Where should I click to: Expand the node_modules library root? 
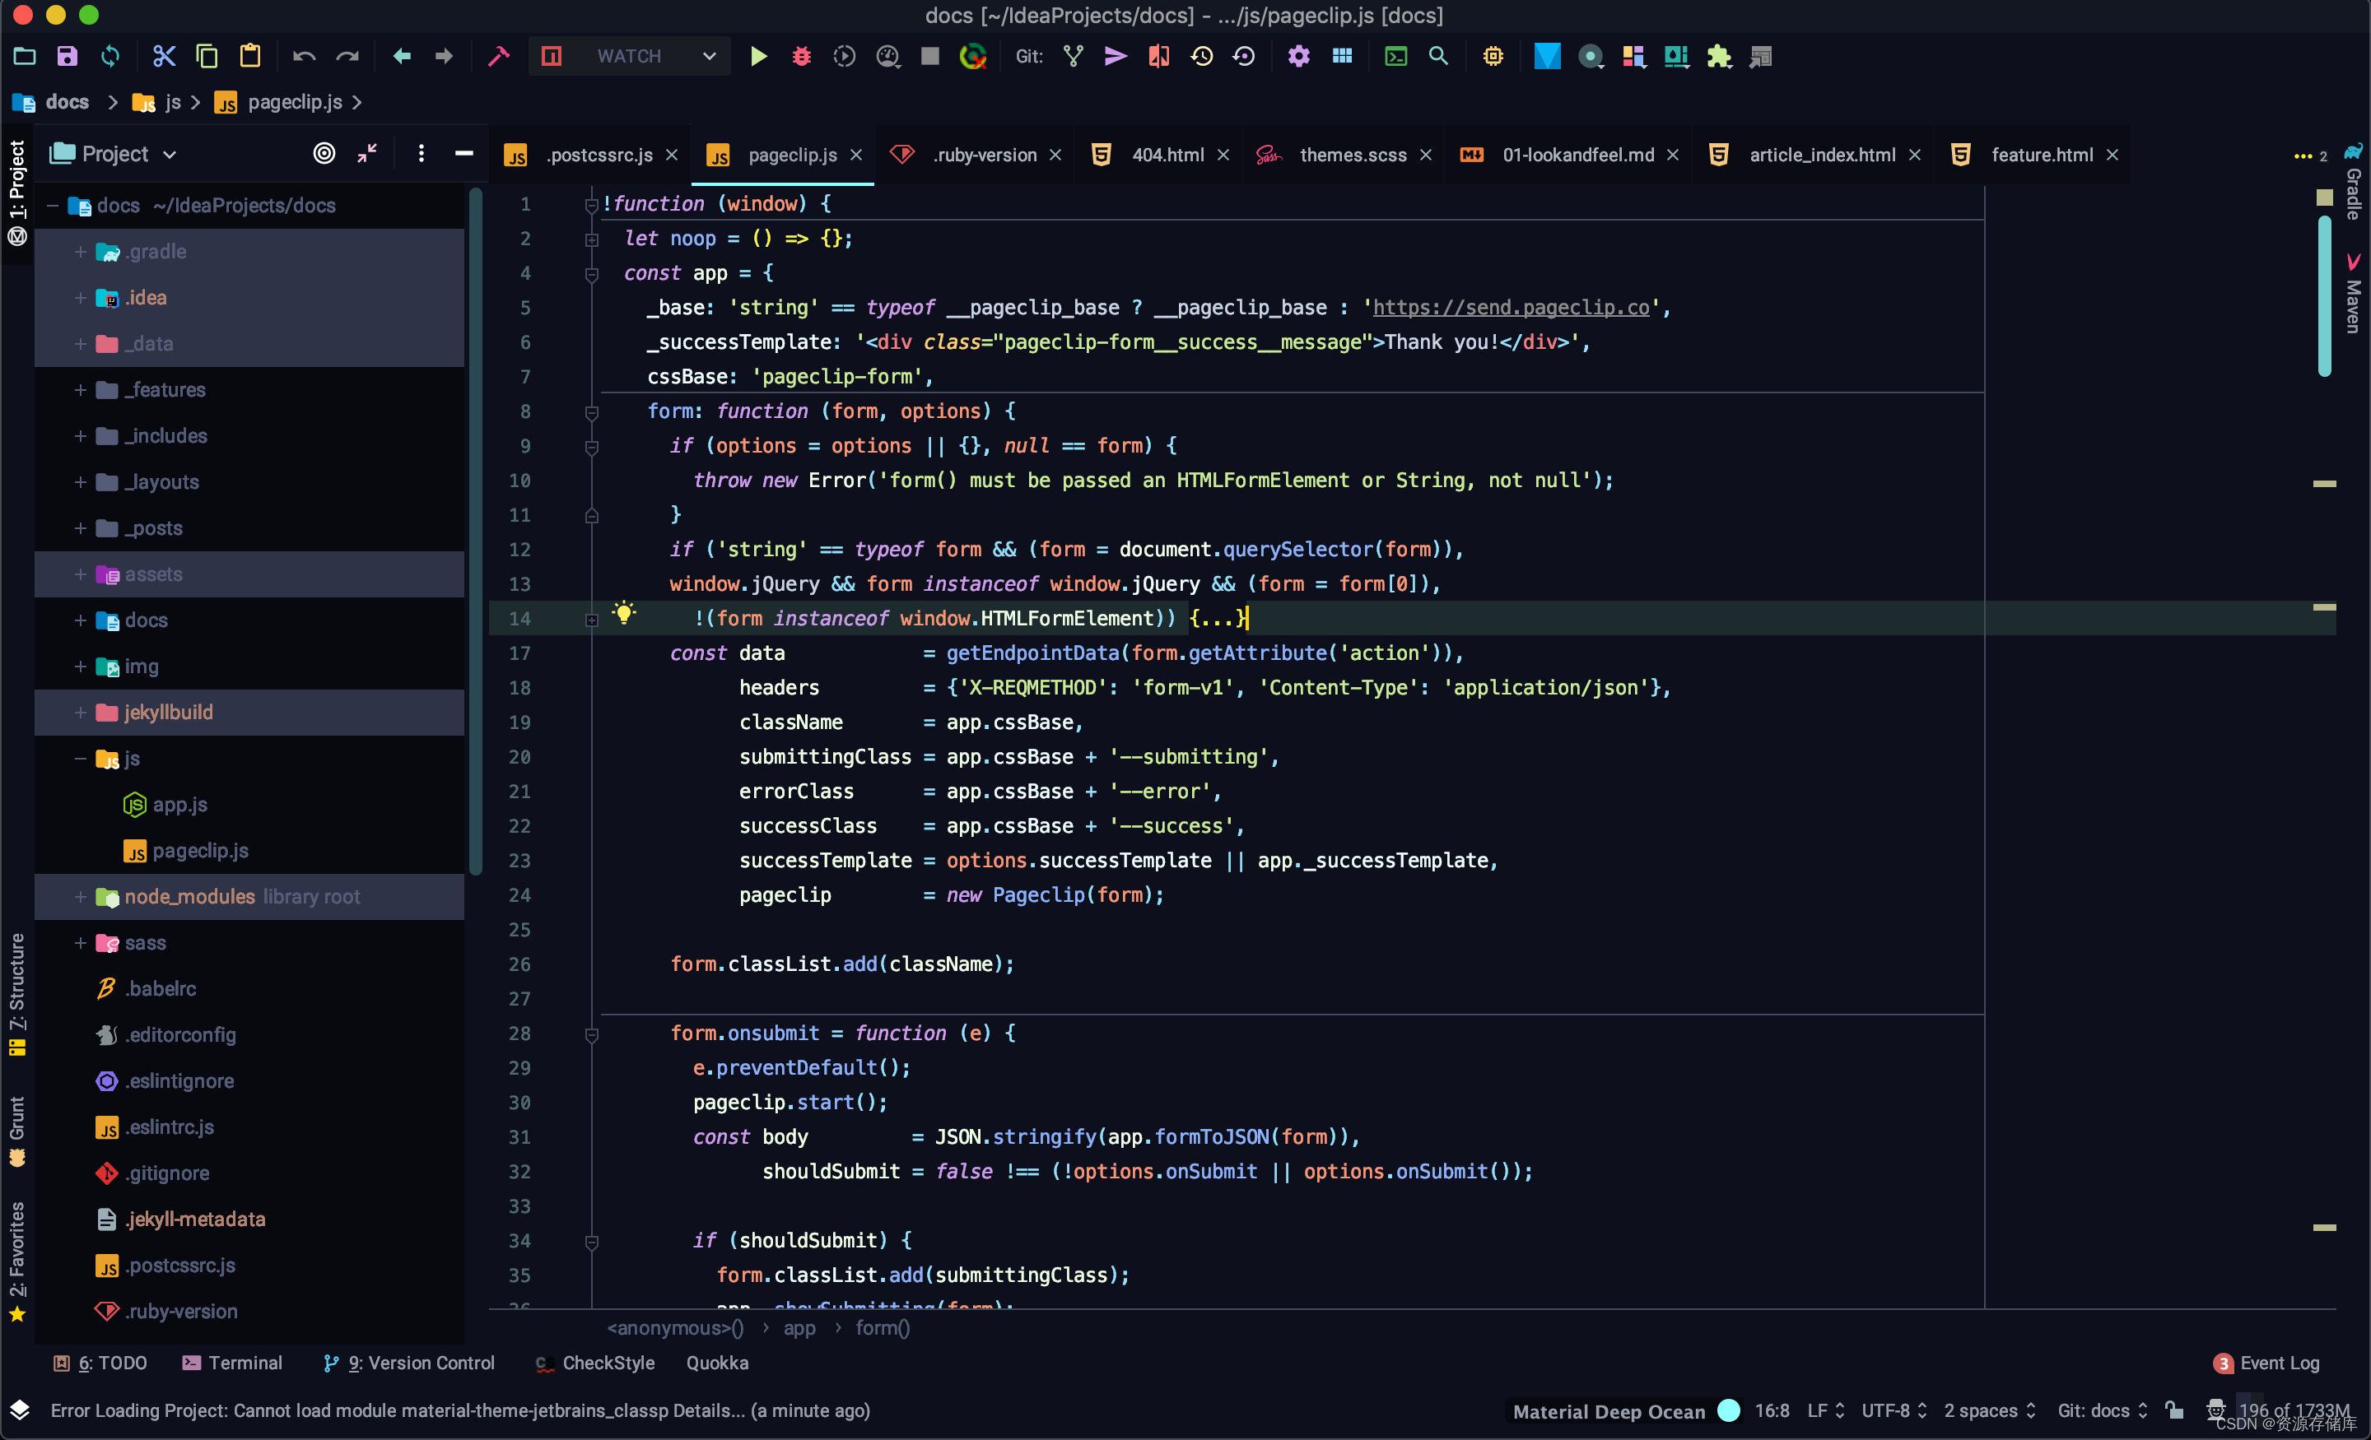coord(80,898)
